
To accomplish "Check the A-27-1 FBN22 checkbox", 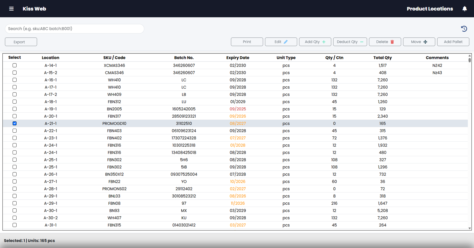I will tap(15, 182).
